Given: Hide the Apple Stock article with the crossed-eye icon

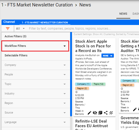Looking at the screenshot, I should click(x=95, y=113).
